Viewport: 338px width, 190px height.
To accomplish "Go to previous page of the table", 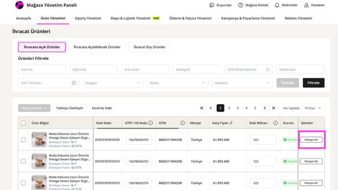I will (x=211, y=108).
